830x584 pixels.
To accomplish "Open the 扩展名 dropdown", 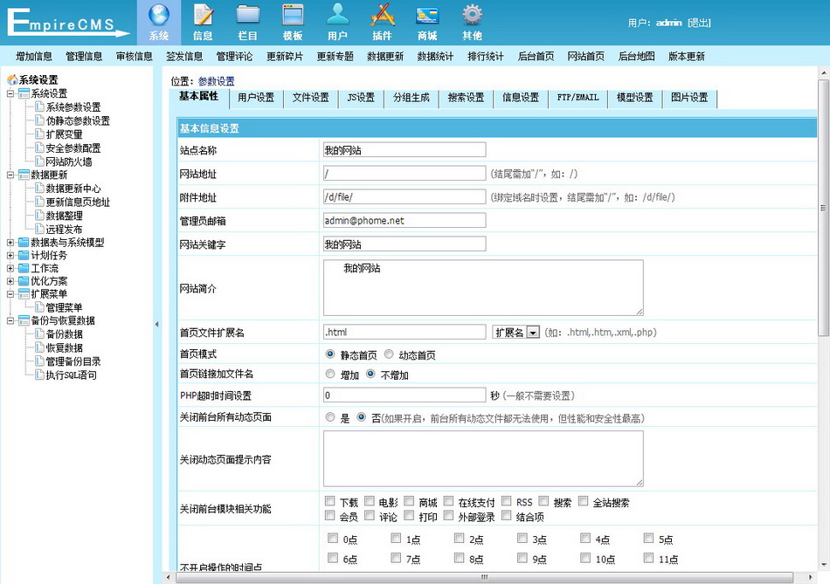I will 516,333.
